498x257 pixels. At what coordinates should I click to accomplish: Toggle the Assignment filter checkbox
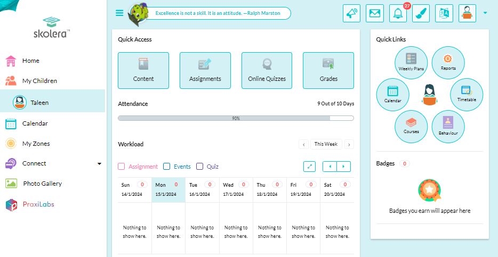122,167
